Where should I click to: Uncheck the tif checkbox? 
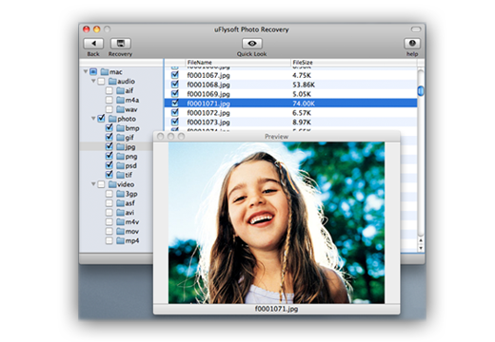(109, 175)
